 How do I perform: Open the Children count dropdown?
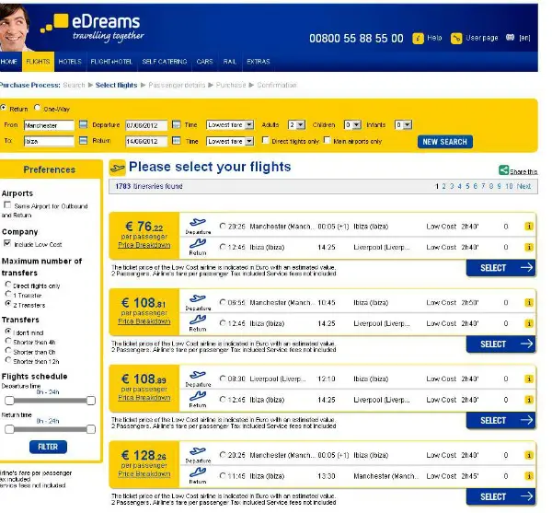click(351, 124)
